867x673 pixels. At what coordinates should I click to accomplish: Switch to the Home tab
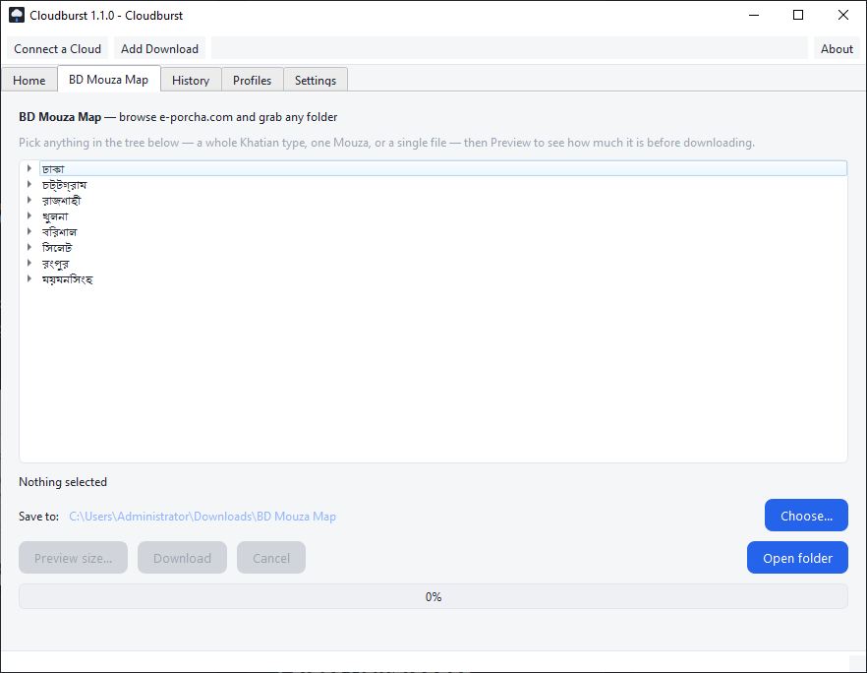pyautogui.click(x=29, y=81)
